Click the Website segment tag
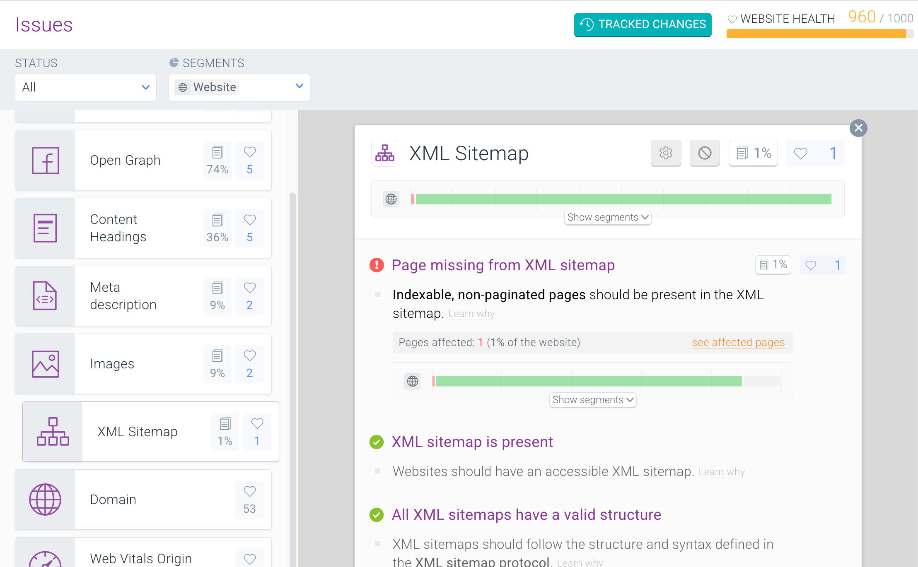Image resolution: width=918 pixels, height=567 pixels. pos(207,87)
